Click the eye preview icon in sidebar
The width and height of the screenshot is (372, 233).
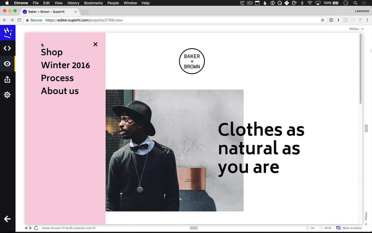(x=7, y=64)
